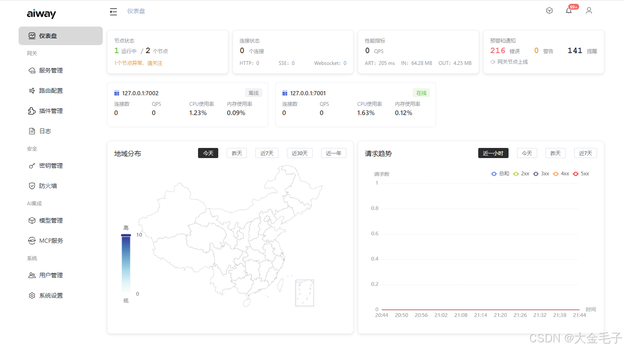Toggle 2xx series in chart legend
This screenshot has height=349, width=624.
[x=521, y=174]
